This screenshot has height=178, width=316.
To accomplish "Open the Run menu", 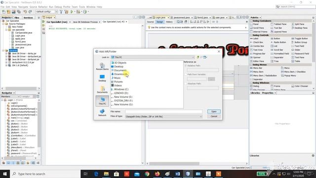I will pos(51,7).
